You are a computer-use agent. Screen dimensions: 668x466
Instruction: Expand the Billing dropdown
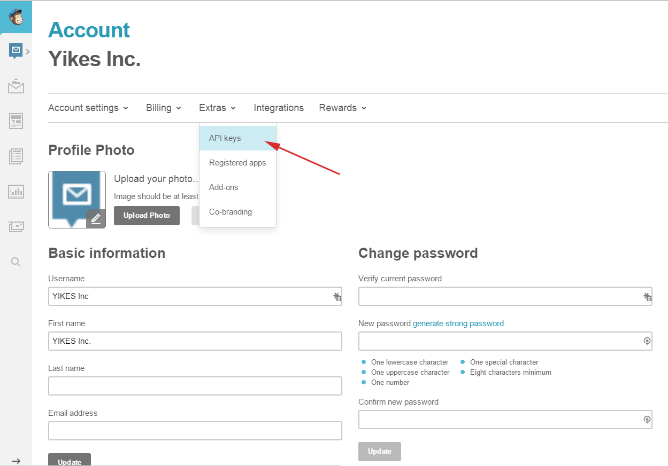[164, 108]
